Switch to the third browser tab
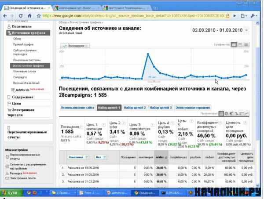 point(126,8)
